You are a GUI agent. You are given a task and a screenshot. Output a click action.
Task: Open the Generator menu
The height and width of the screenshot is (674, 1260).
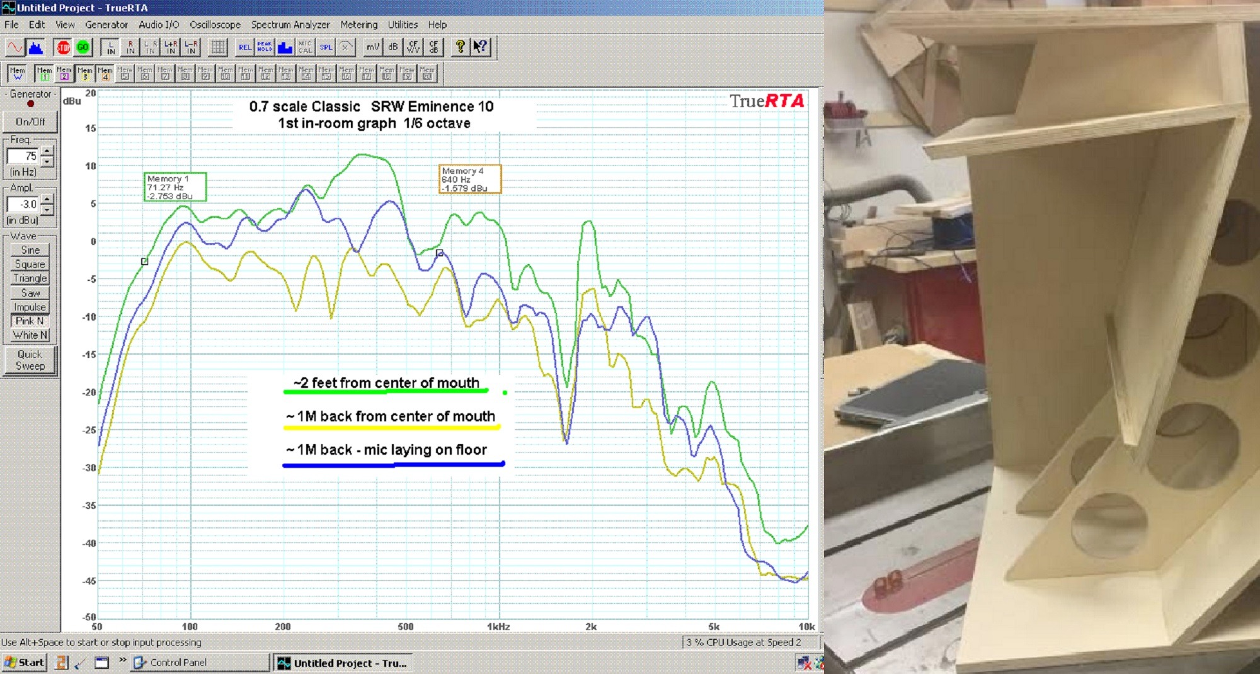[106, 25]
